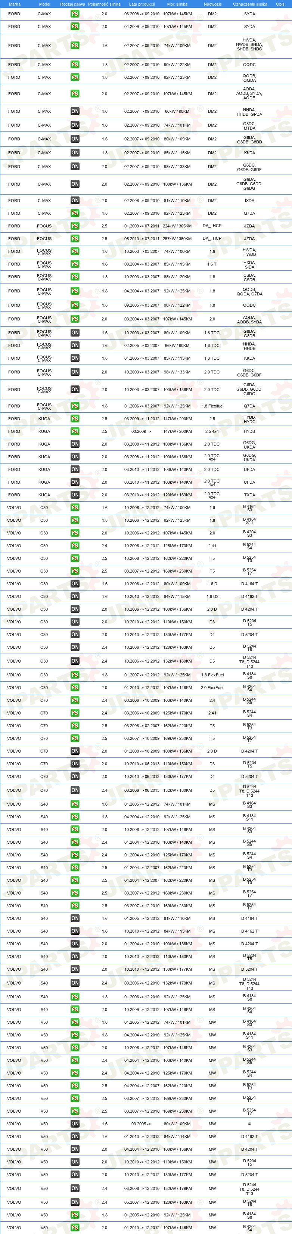This screenshot has height=1234, width=292.
Task: Click the 1.6 D2 body cell
Action: [212, 596]
